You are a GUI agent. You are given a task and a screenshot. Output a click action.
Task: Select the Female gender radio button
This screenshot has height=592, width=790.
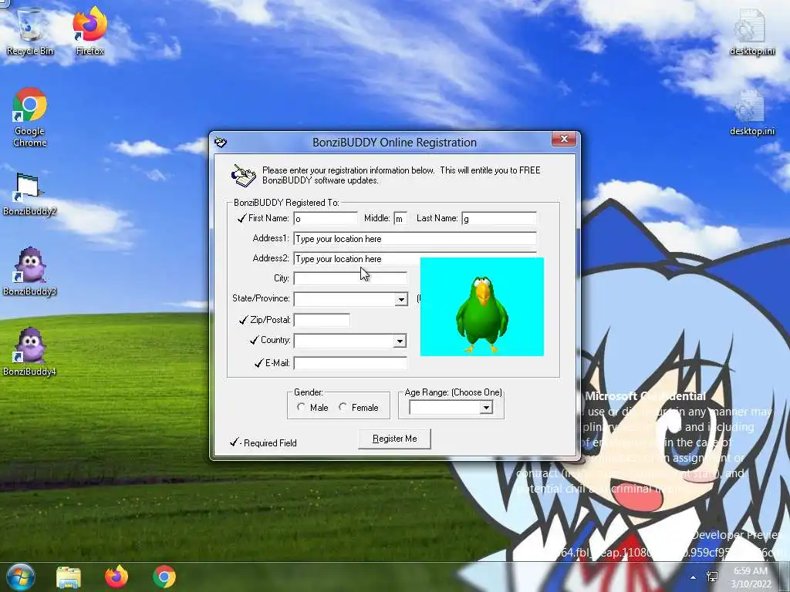343,407
